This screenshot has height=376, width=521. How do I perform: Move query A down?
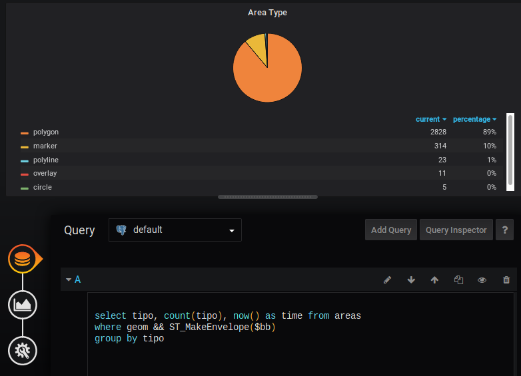coord(411,280)
